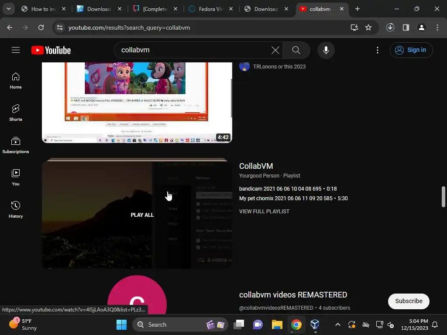This screenshot has width=447, height=335.
Task: Open Task View in taskbar
Action: point(239,325)
